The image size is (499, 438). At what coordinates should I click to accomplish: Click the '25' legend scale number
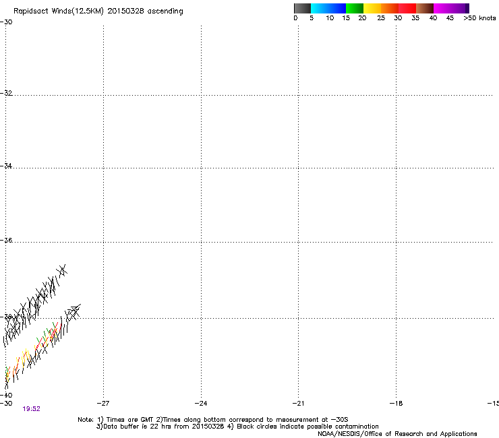[381, 18]
